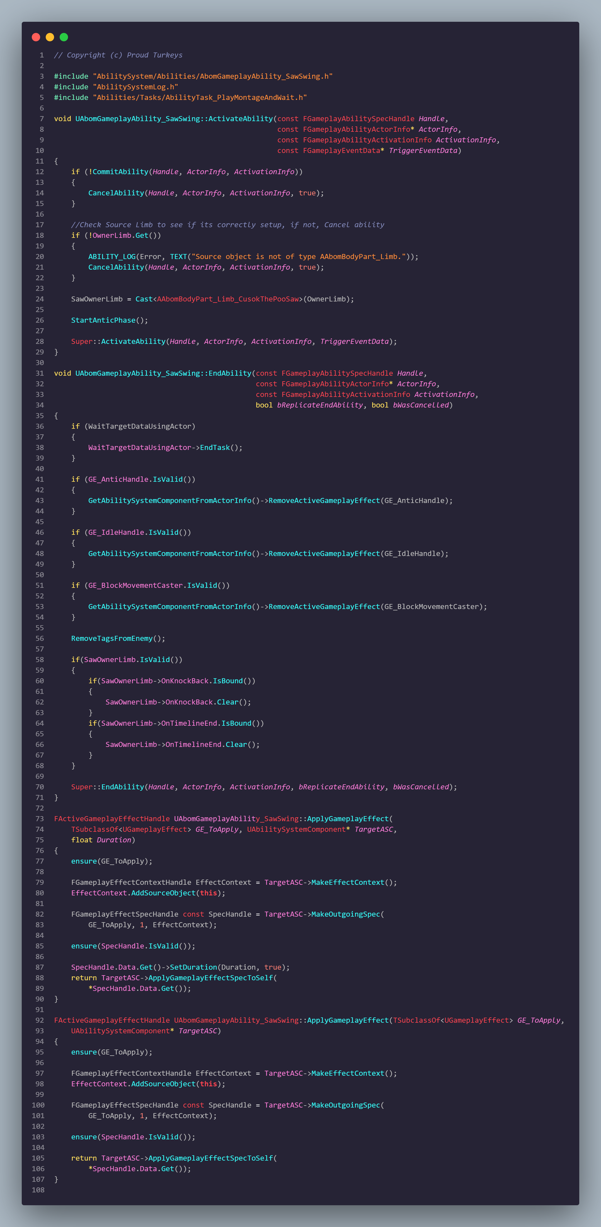Click the AbilityTask_PlayMontageAndWait.h include string
This screenshot has height=1227, width=601.
point(200,98)
